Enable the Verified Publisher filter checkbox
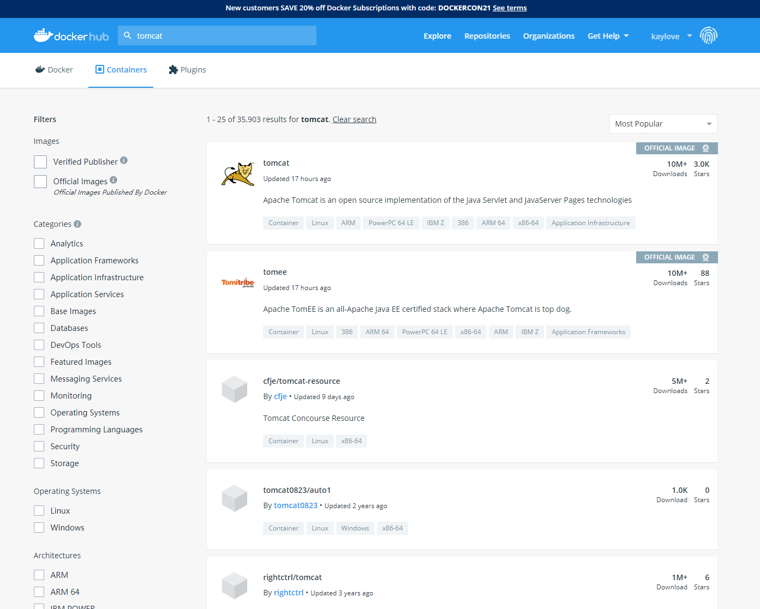The width and height of the screenshot is (760, 609). [x=40, y=162]
